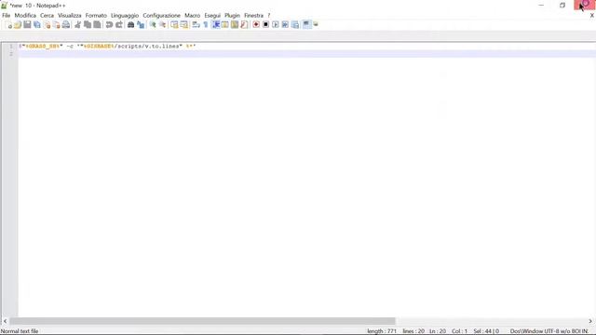Click the Save All toolbar icon
The image size is (596, 335).
click(37, 25)
